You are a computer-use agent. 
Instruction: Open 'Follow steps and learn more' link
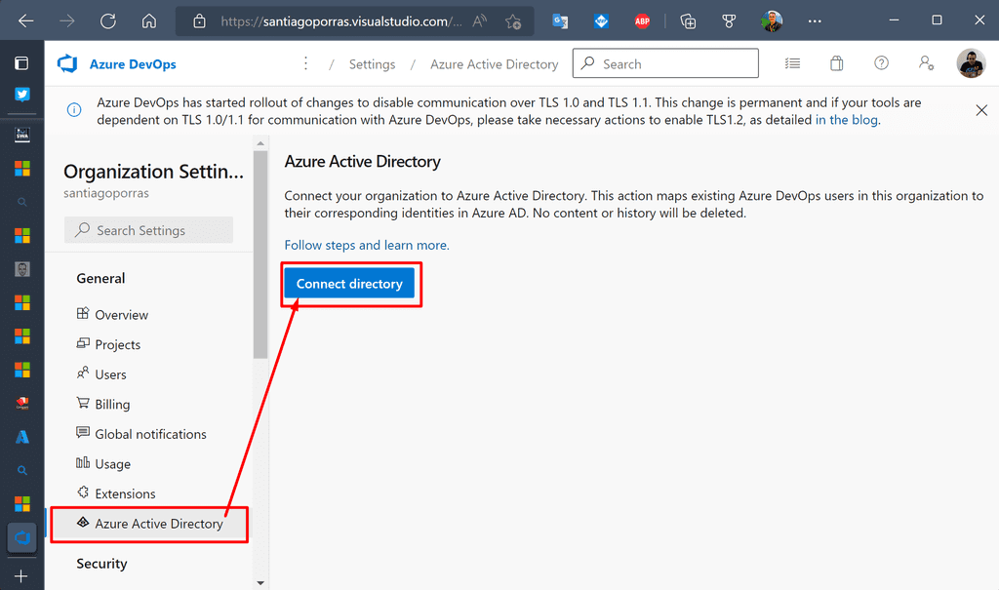pyautogui.click(x=367, y=246)
